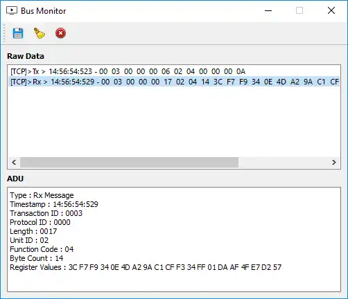Click the 'Function Code : 04' line
This screenshot has width=348, height=299.
click(42, 249)
